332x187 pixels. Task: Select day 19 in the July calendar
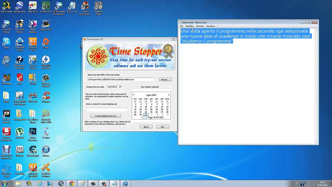pyautogui.click(x=156, y=109)
